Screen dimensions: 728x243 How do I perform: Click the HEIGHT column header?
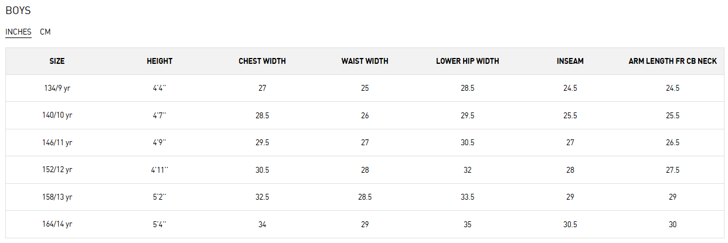click(159, 61)
